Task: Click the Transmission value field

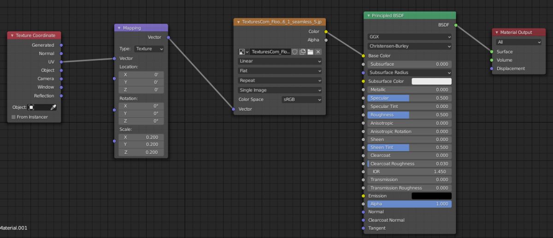Action: [x=410, y=180]
